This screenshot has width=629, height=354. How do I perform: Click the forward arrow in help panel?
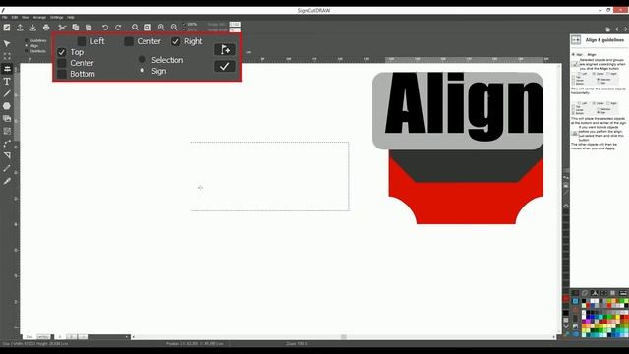625,29
